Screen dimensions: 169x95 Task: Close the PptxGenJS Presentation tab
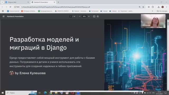pos(54,2)
